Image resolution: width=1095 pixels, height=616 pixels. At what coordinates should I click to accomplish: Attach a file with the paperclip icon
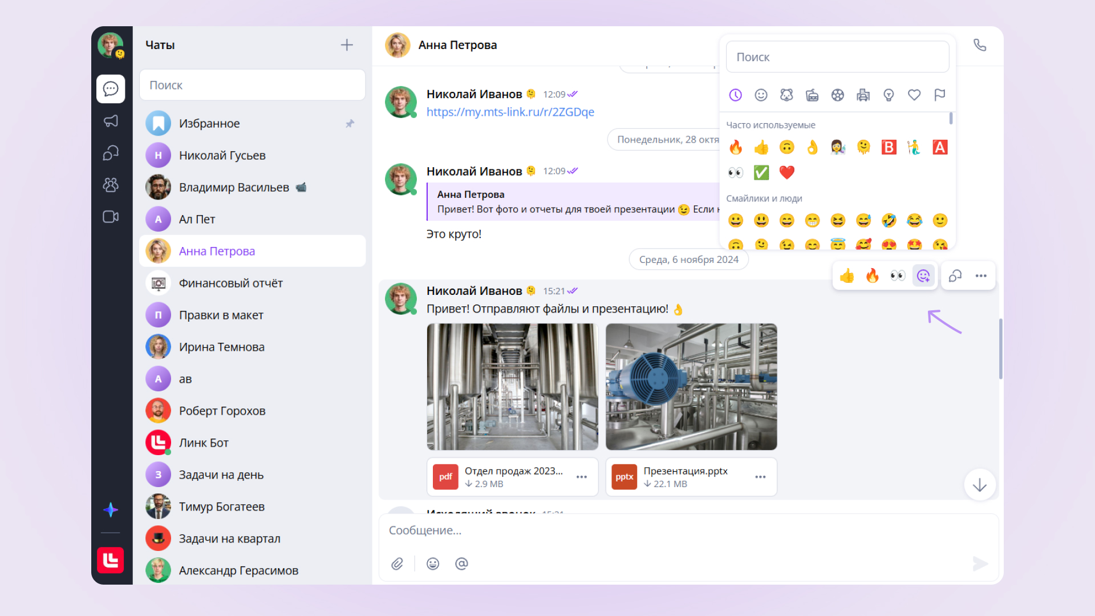point(398,564)
